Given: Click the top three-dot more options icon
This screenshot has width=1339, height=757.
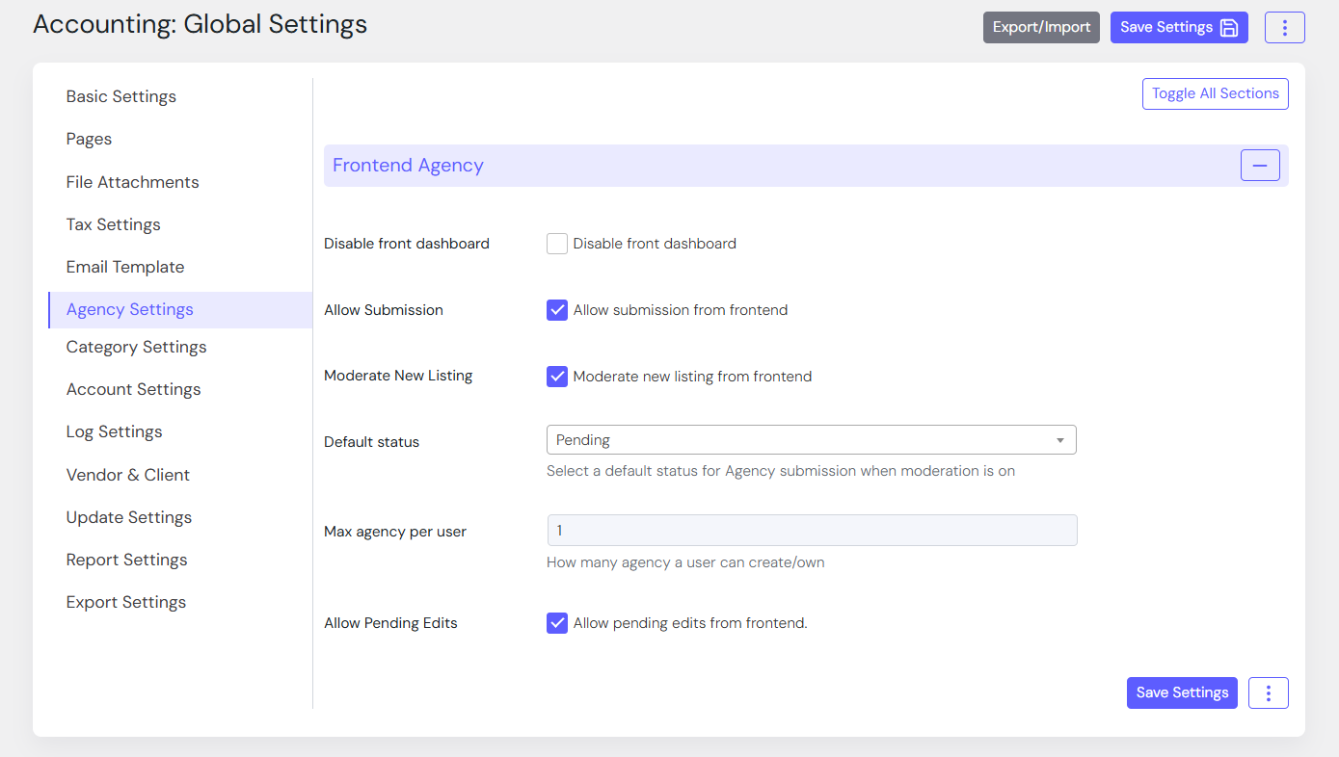Looking at the screenshot, I should pyautogui.click(x=1284, y=28).
